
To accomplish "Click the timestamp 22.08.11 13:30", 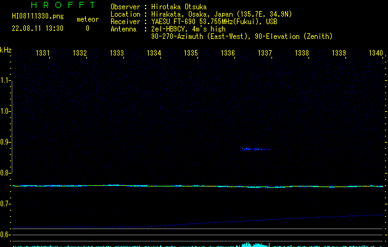I will (38, 28).
